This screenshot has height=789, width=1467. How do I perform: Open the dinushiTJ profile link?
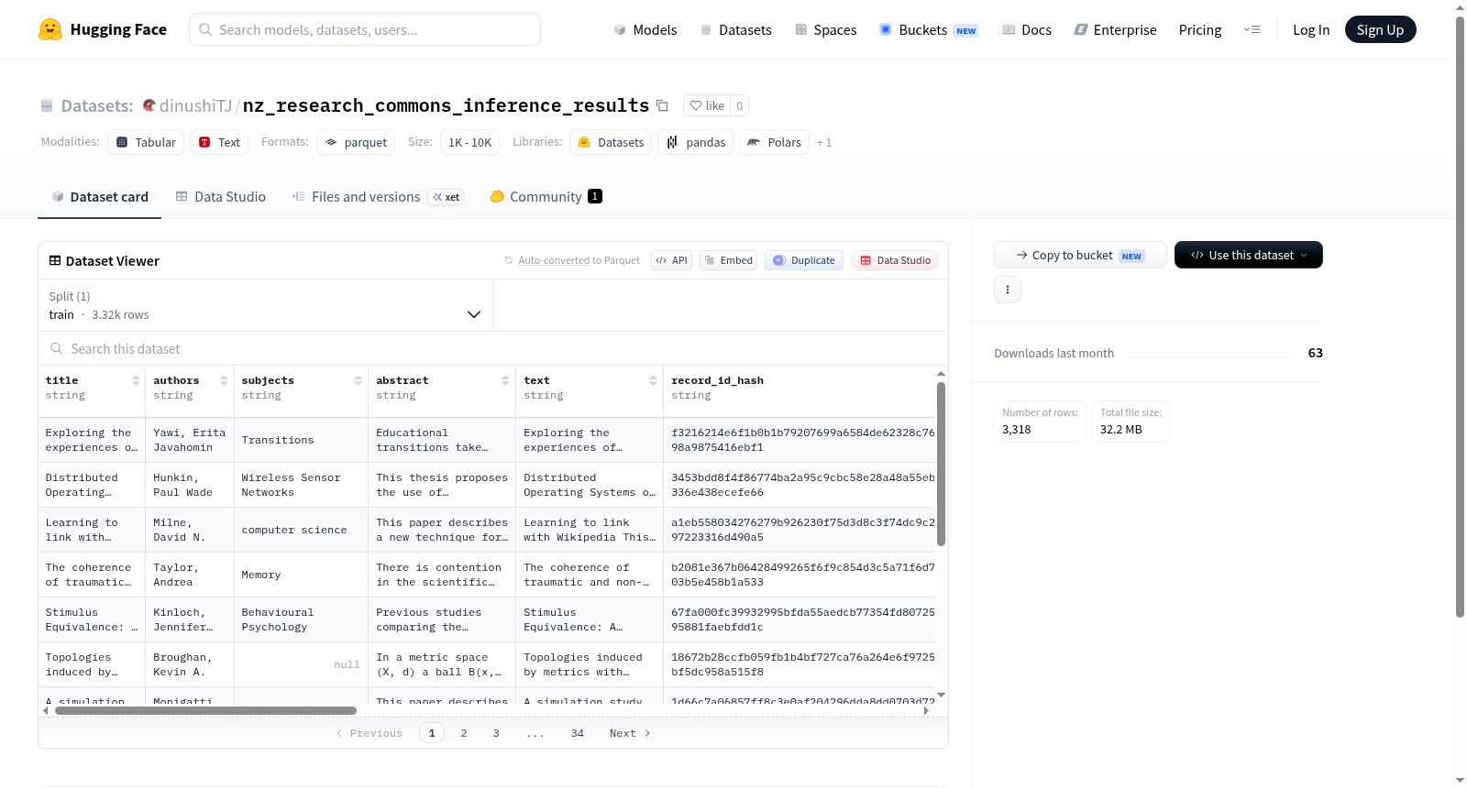[195, 105]
